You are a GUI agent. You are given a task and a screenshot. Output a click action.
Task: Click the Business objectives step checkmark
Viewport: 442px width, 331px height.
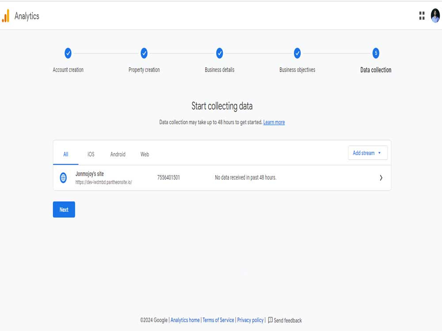pyautogui.click(x=297, y=53)
